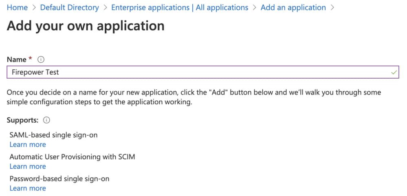Viewport: 407px width, 196px height.
Task: Click the trailing chevron after Add an application
Action: (x=332, y=7)
